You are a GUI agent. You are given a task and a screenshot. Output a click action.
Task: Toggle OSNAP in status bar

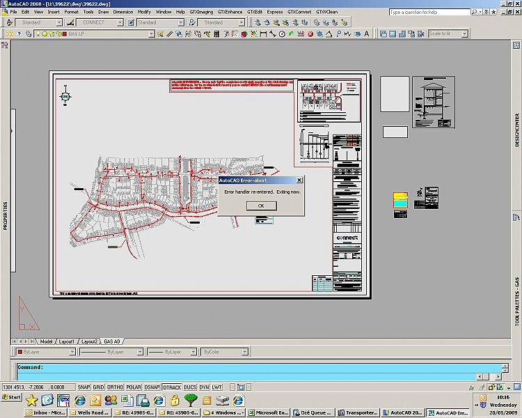click(x=152, y=387)
